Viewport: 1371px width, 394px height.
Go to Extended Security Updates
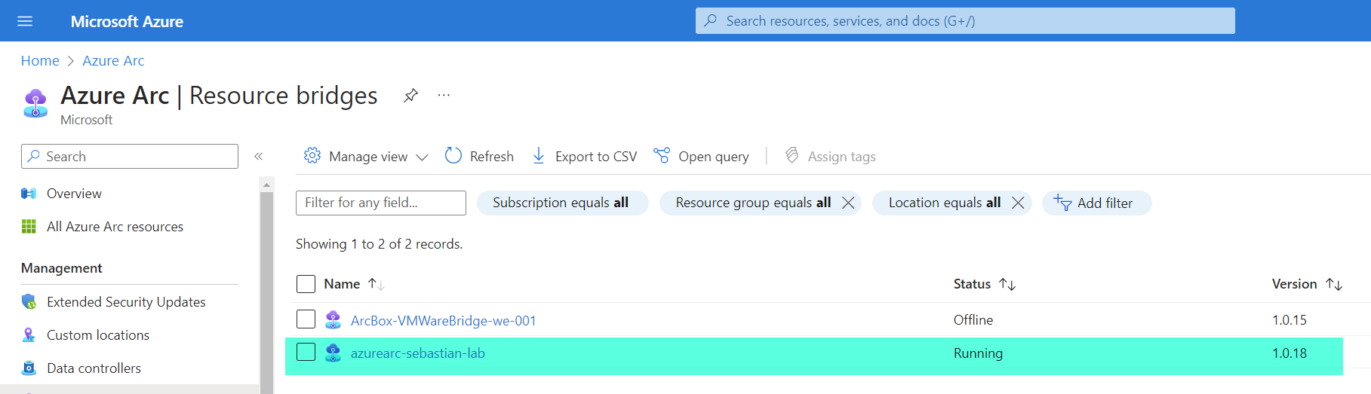click(126, 302)
